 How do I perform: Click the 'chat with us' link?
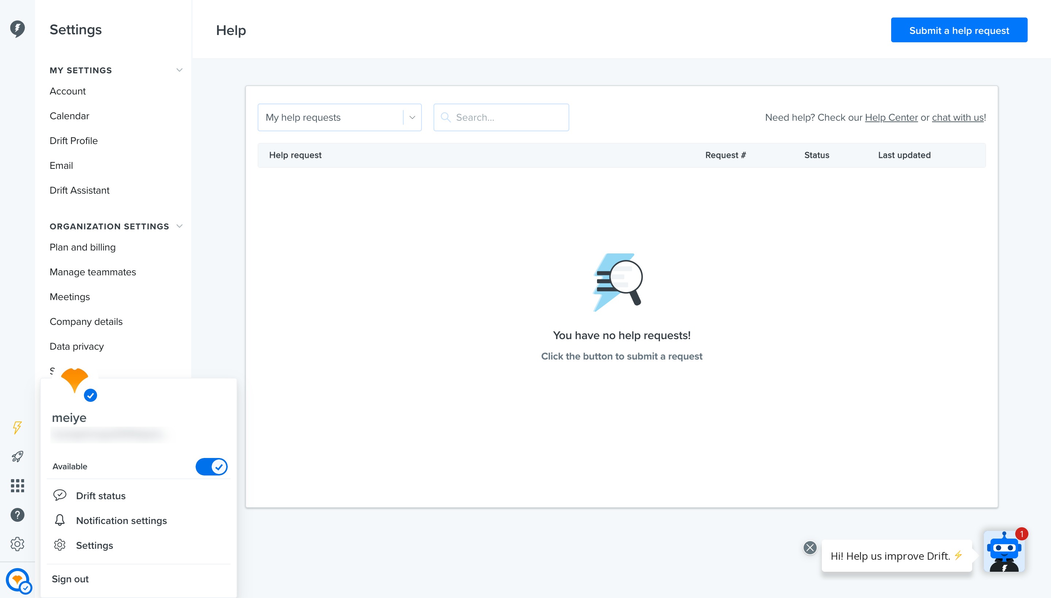tap(958, 117)
